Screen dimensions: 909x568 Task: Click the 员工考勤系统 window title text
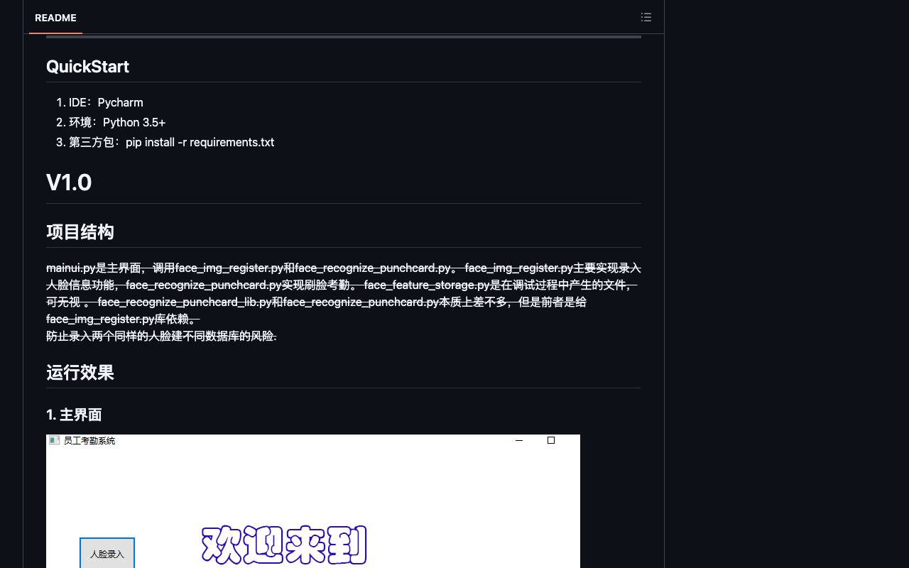click(x=89, y=441)
